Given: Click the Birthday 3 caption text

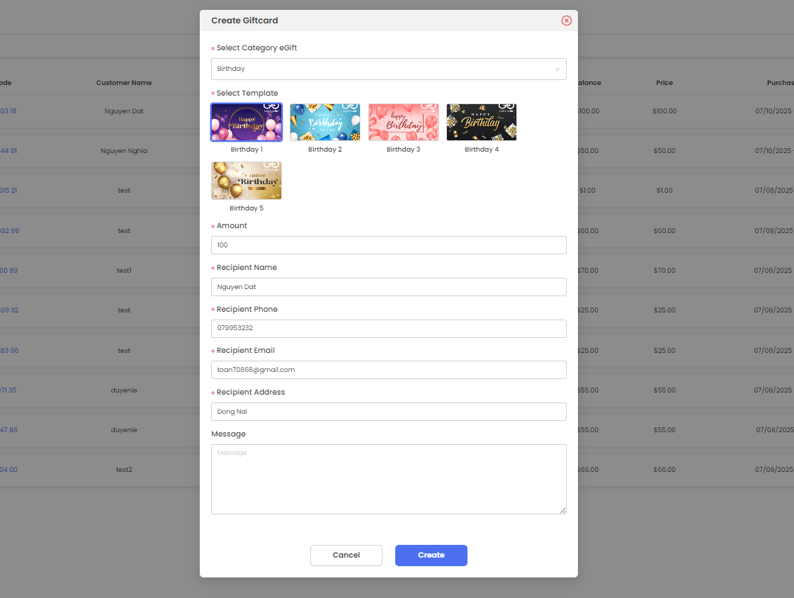Looking at the screenshot, I should 403,149.
